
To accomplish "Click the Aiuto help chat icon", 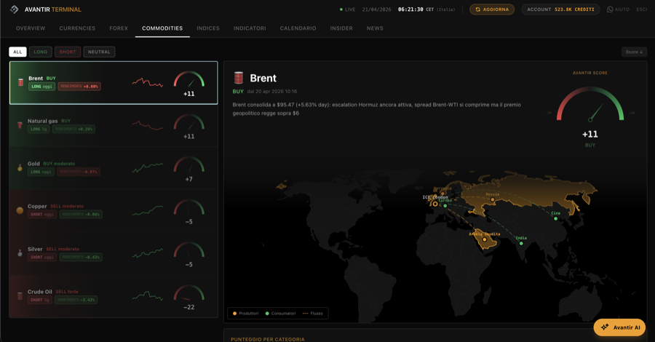I will (610, 9).
